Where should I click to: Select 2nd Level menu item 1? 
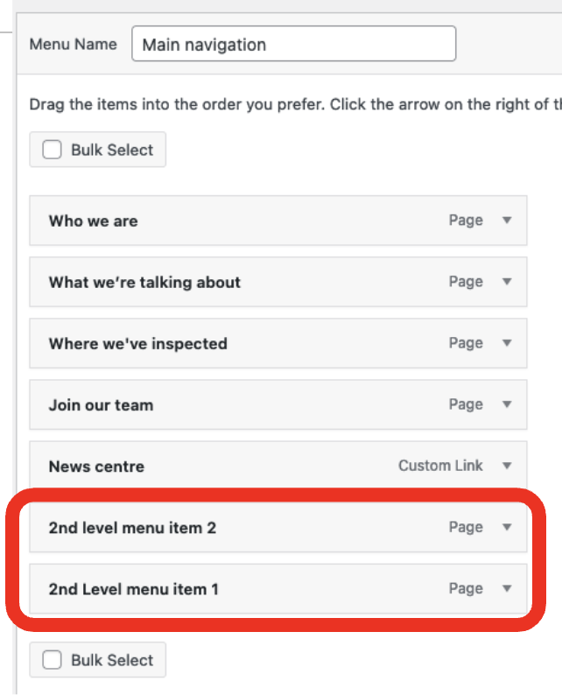coord(133,589)
